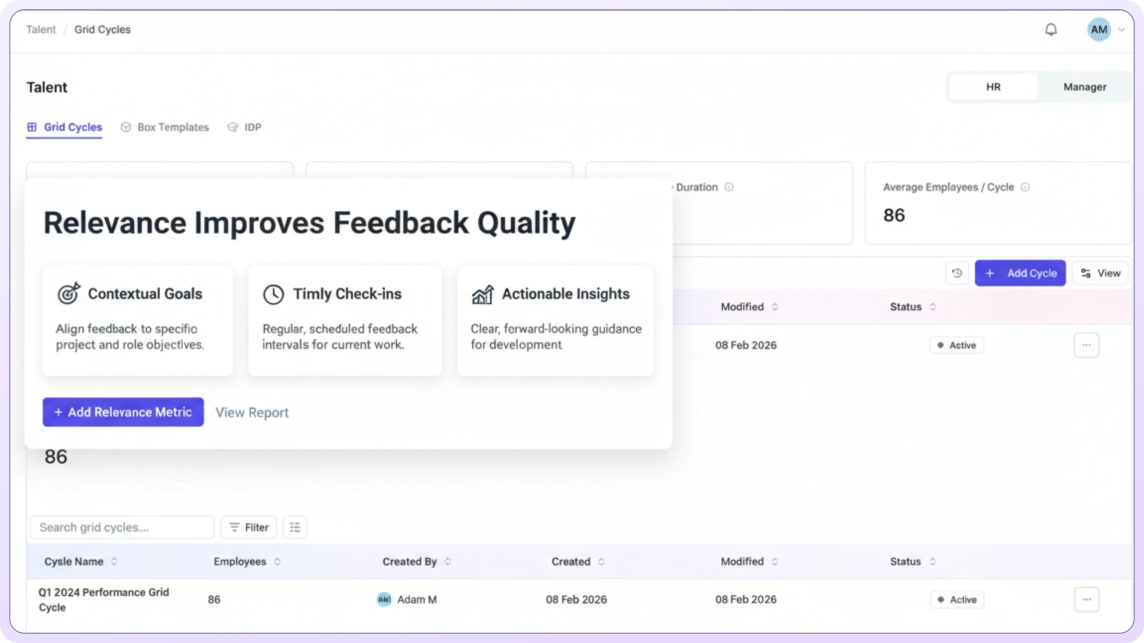Click the Contextual Goals target icon
This screenshot has width=1144, height=643.
click(69, 294)
